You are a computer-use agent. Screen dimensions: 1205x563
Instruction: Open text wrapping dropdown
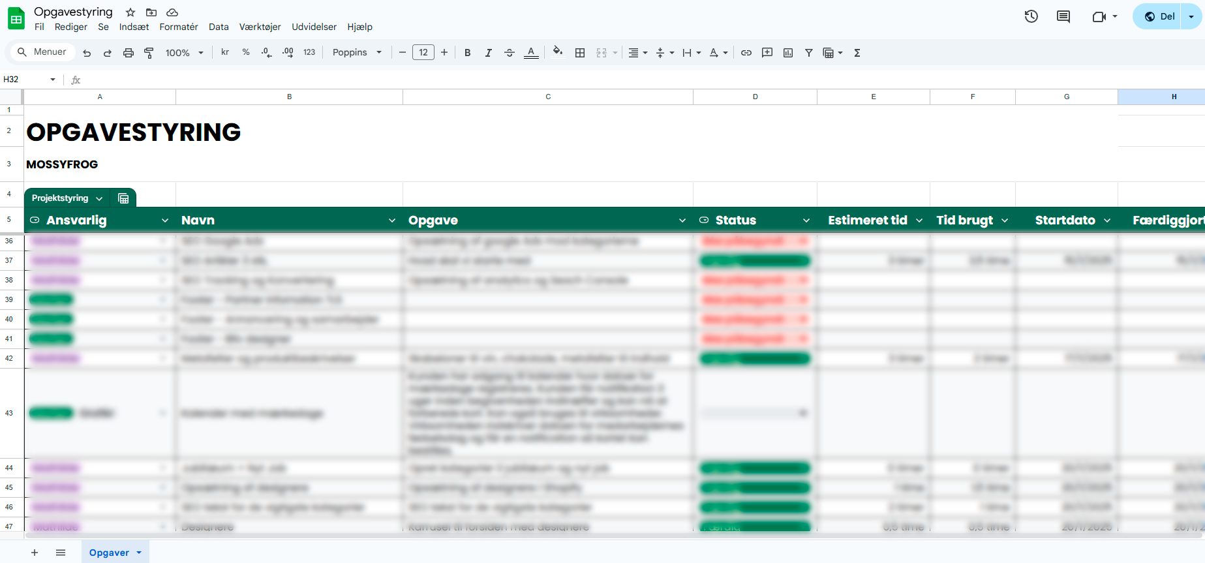(691, 53)
